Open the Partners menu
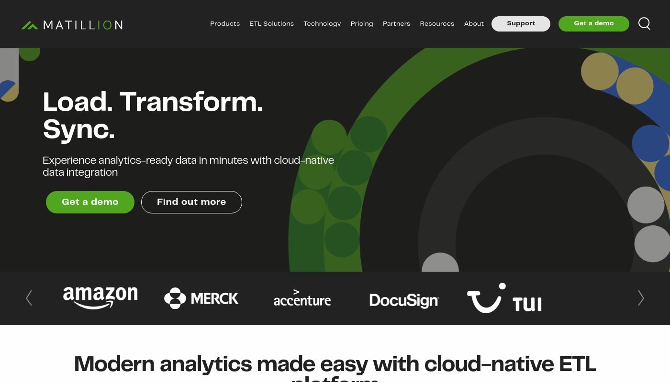The image size is (670, 382). (x=396, y=24)
